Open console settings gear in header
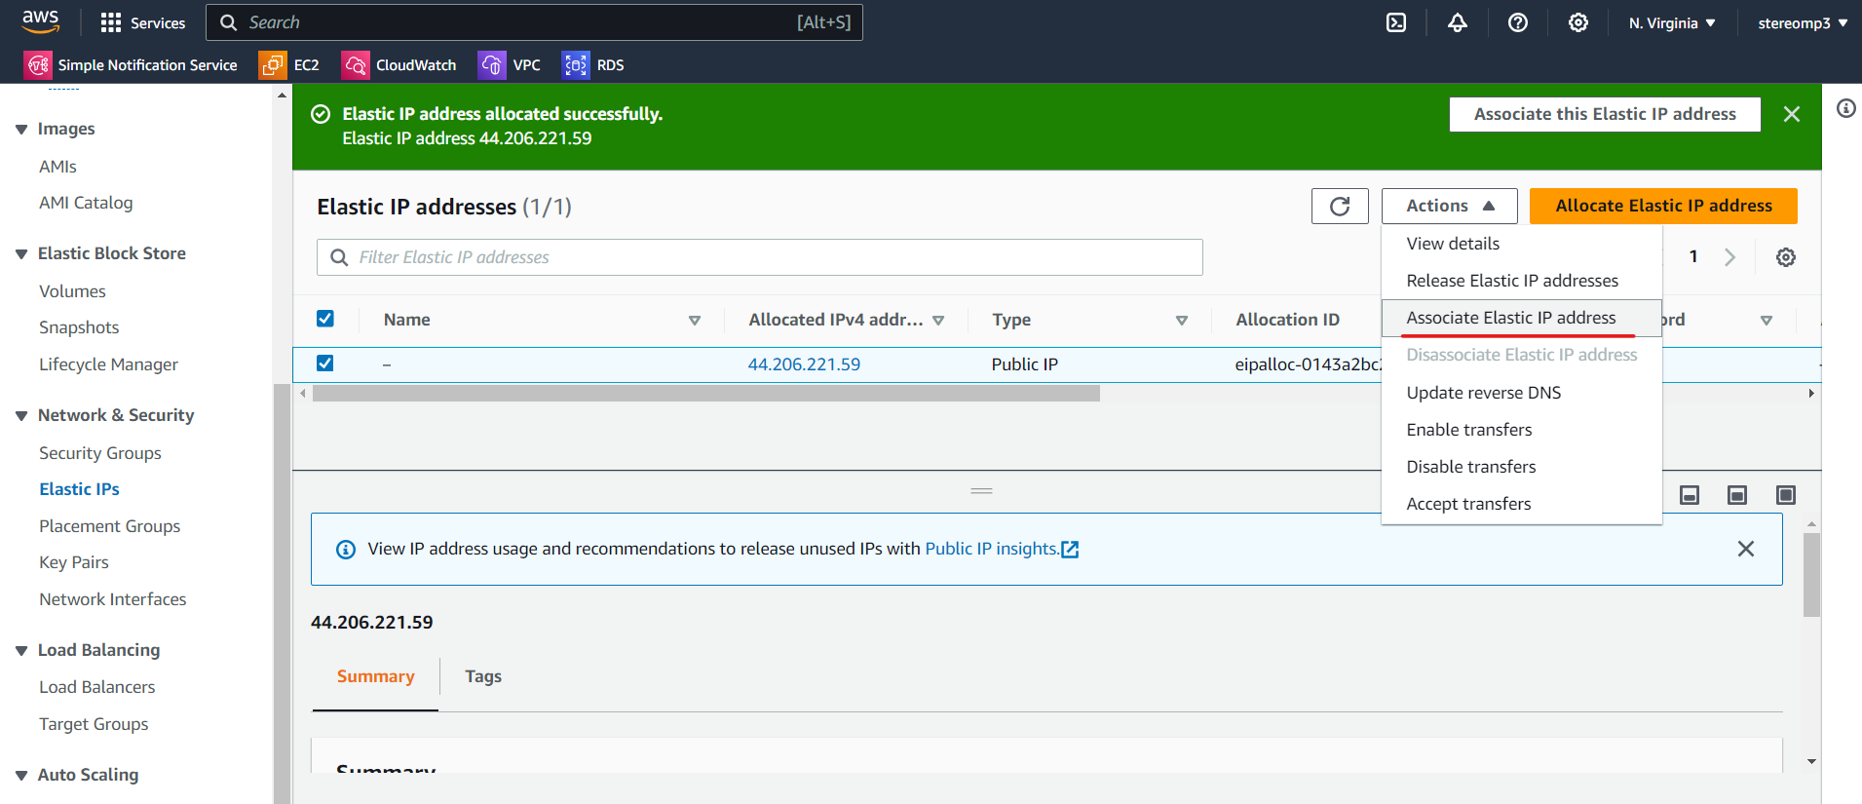The width and height of the screenshot is (1862, 804). coord(1578,22)
